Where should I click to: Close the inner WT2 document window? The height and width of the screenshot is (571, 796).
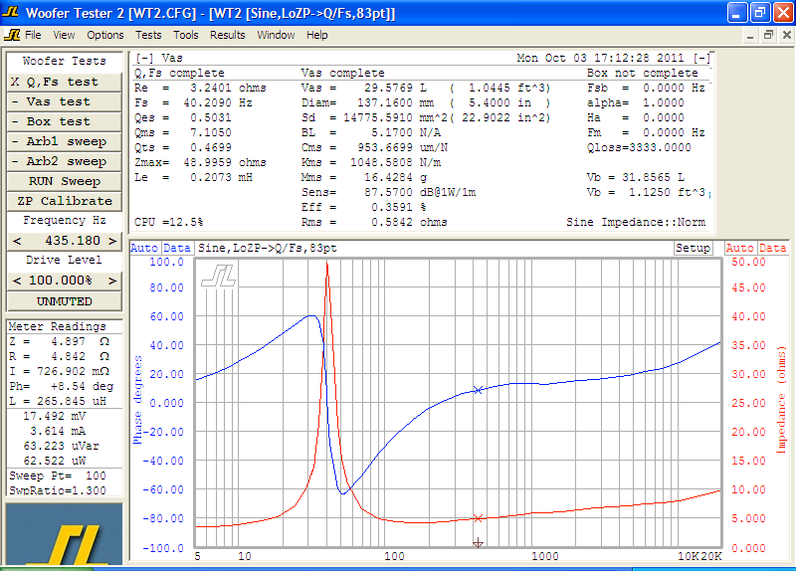pyautogui.click(x=786, y=35)
